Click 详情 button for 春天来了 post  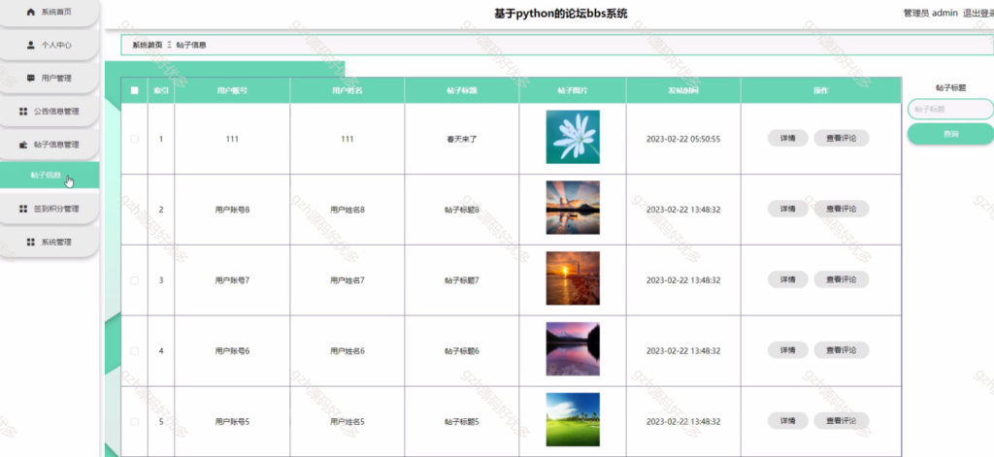(x=787, y=138)
